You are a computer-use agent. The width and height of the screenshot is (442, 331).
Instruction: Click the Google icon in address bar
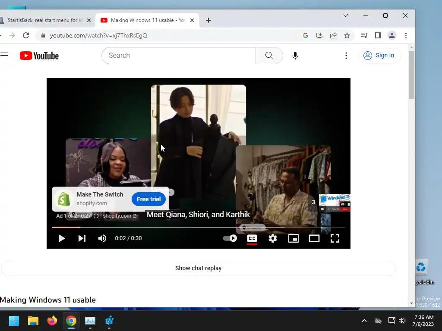(x=306, y=35)
